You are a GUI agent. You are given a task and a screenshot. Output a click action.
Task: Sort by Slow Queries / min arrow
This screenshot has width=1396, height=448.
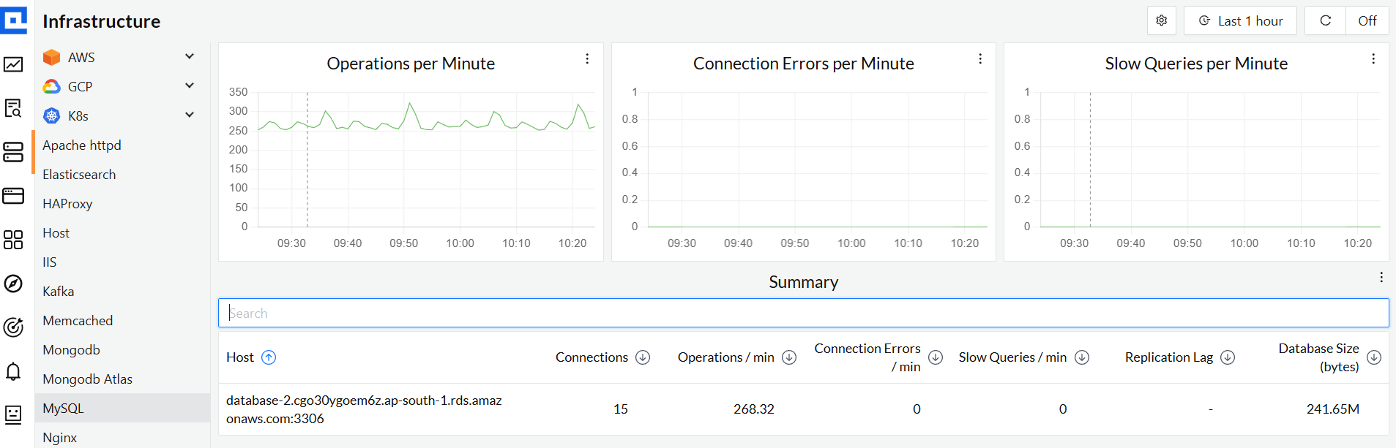(1082, 357)
